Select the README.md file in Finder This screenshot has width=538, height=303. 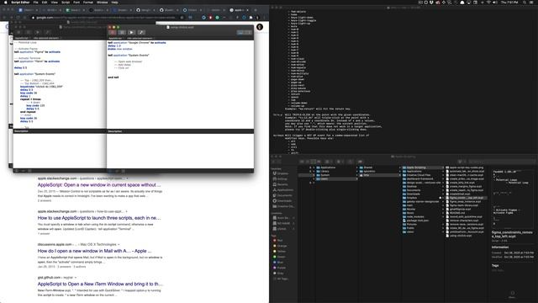point(457,213)
